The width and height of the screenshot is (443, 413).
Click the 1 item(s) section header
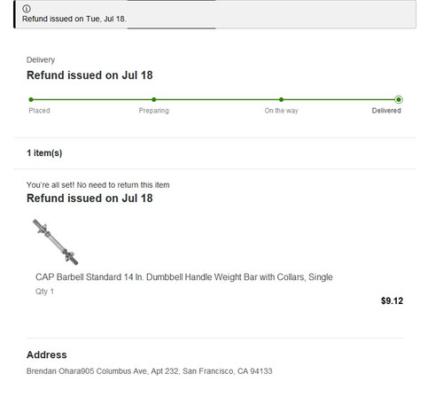point(44,153)
